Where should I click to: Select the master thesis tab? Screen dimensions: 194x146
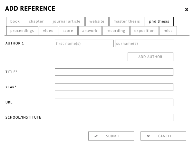(127, 21)
